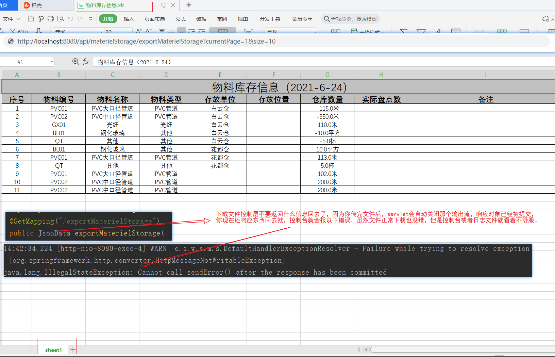Select the title cell 物料库存信息（2021-6-24）
This screenshot has width=555, height=357.
tap(279, 87)
